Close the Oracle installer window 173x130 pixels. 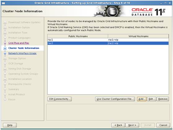coord(170,3)
